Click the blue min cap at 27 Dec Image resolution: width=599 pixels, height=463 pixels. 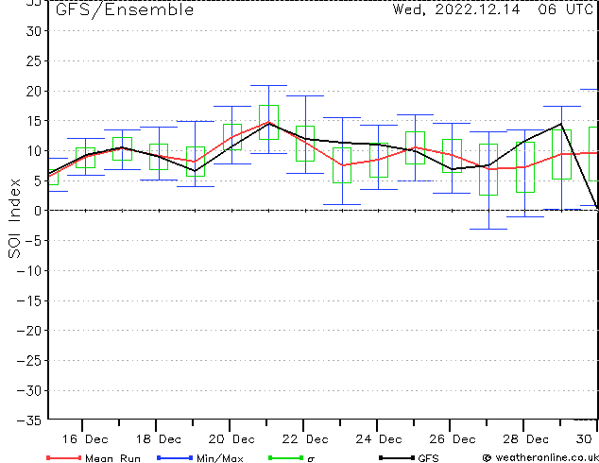[488, 230]
